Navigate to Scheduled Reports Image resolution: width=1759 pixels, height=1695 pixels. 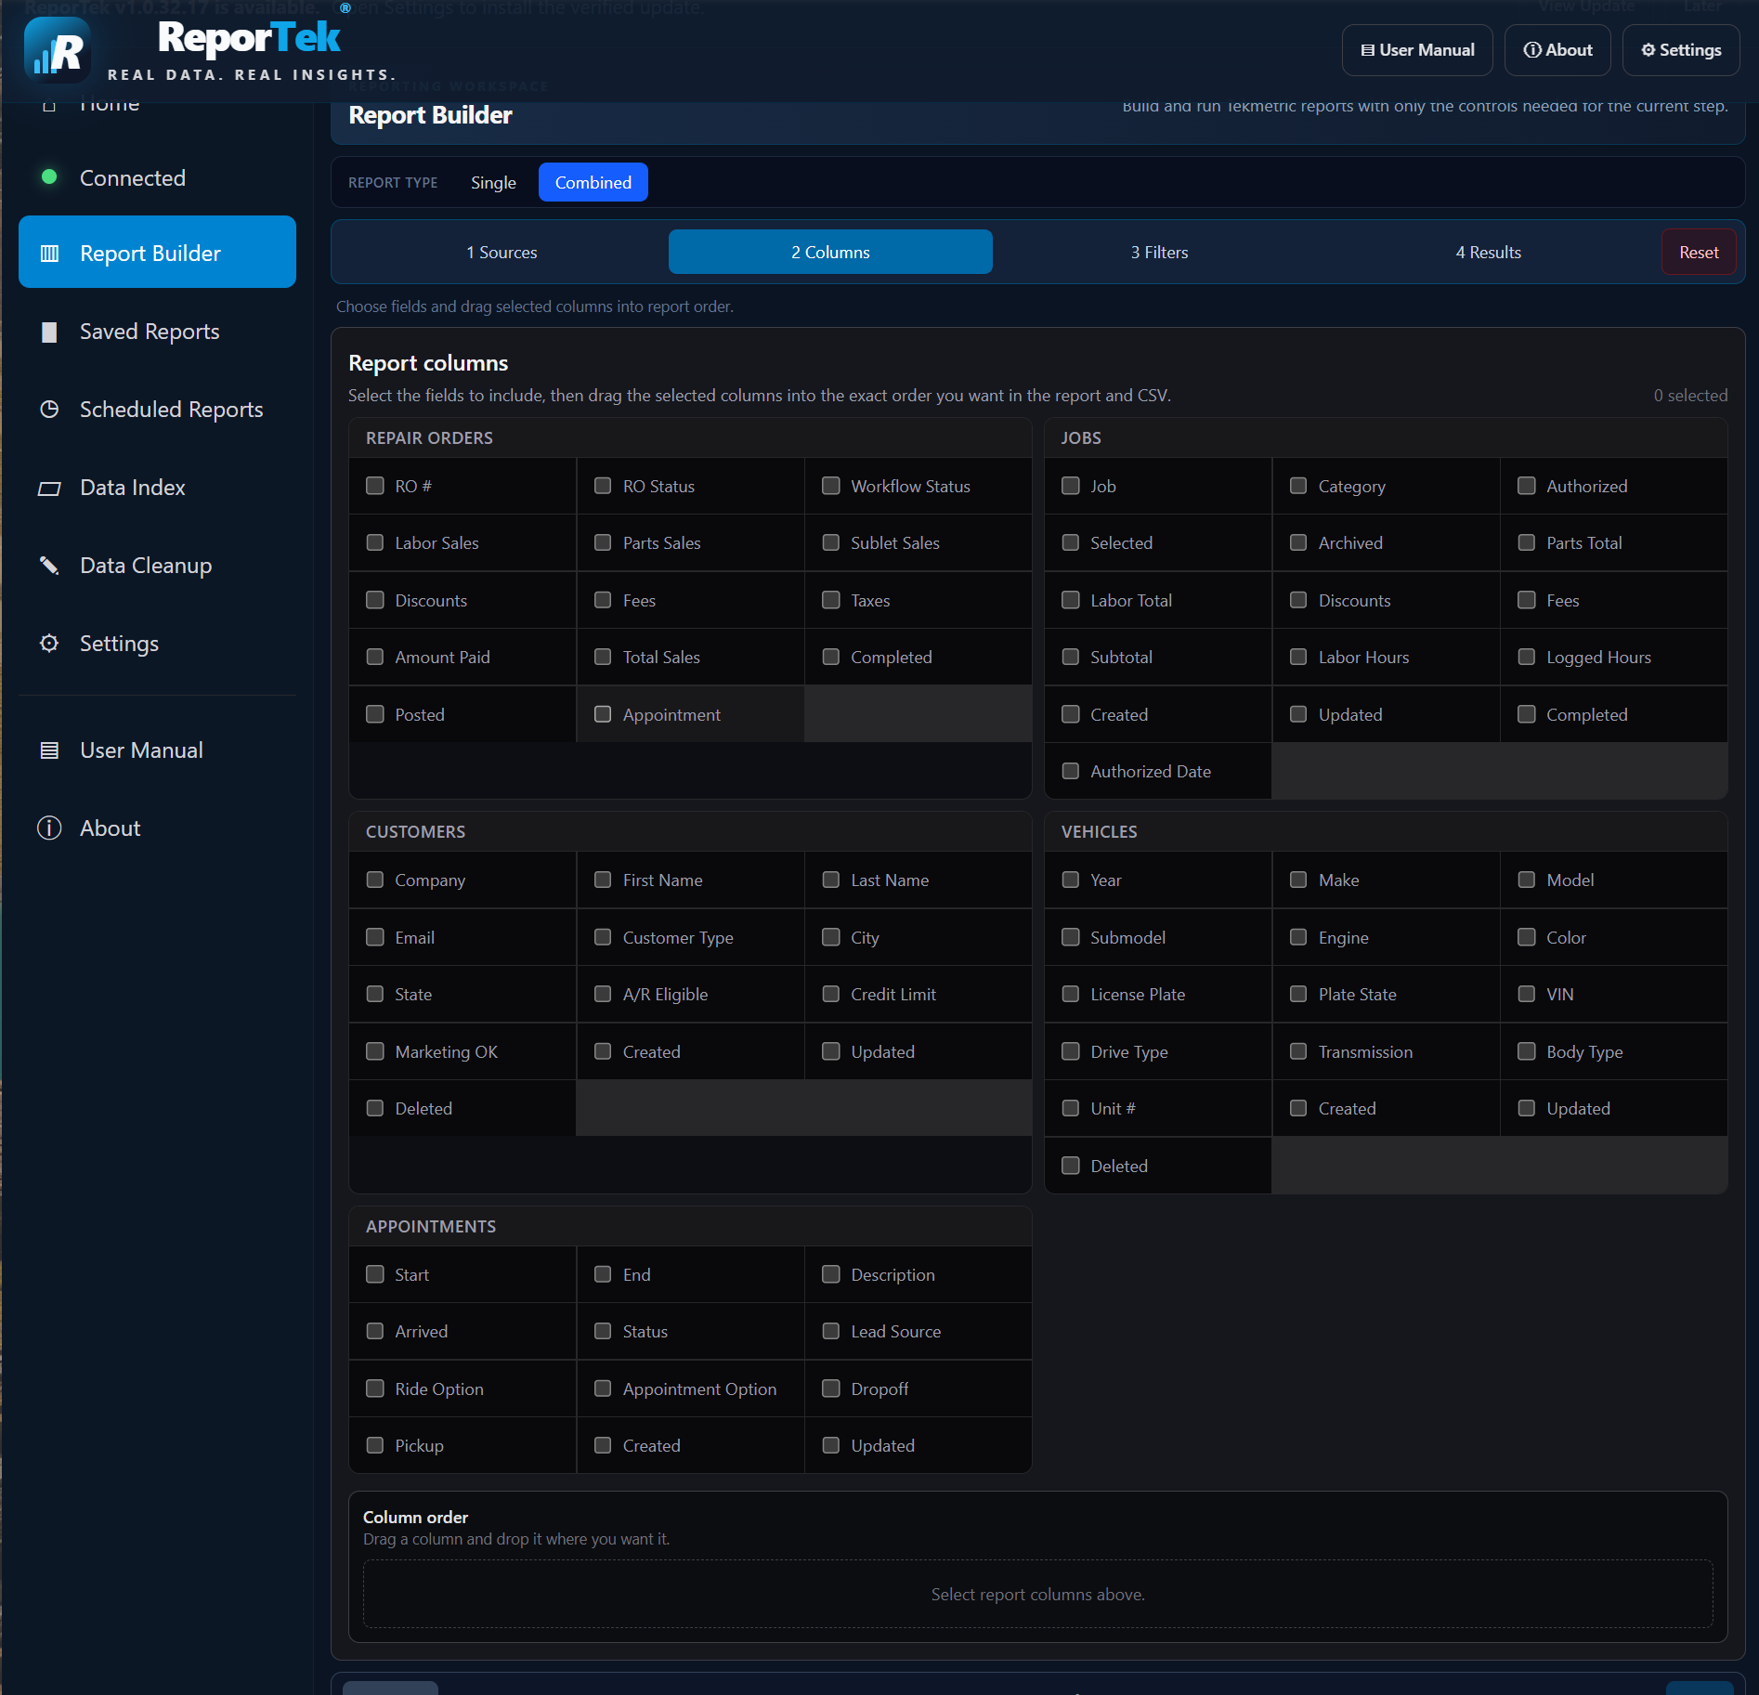click(x=157, y=410)
